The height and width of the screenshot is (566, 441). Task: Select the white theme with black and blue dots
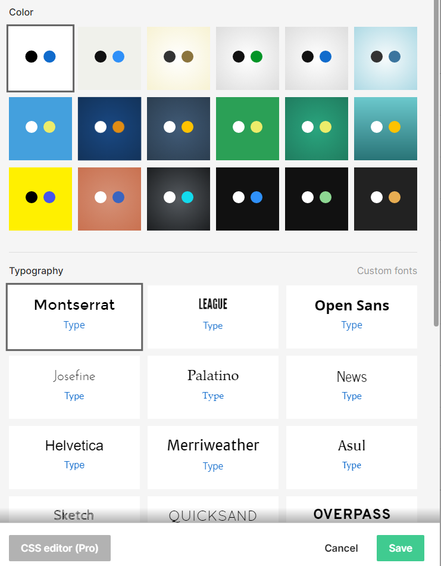[40, 58]
